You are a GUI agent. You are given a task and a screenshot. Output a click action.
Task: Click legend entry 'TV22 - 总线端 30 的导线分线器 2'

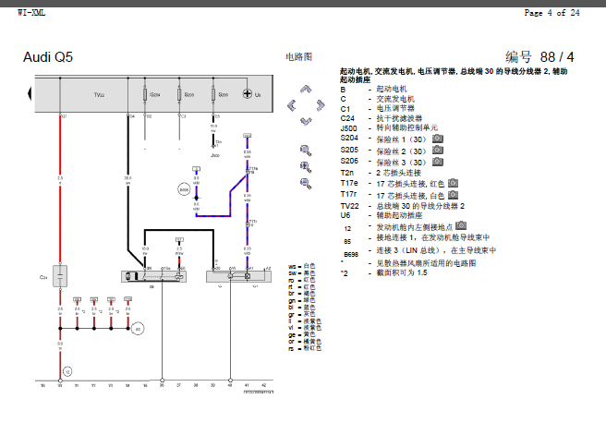(x=403, y=206)
